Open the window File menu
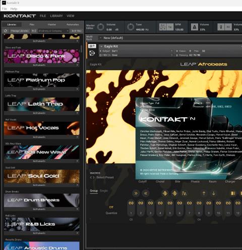 pyautogui.click(x=5, y=9)
